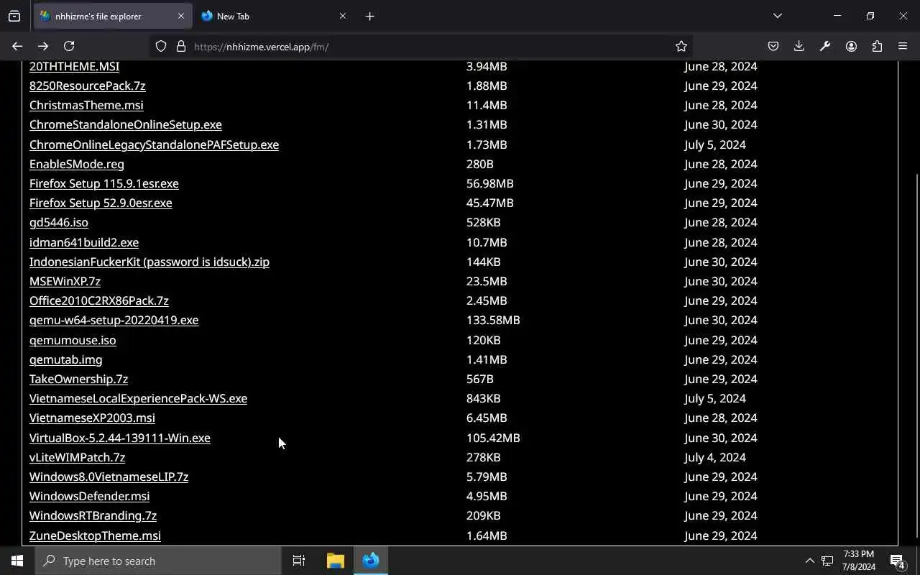Open the Firefox View tab icon
This screenshot has width=920, height=575.
(14, 16)
